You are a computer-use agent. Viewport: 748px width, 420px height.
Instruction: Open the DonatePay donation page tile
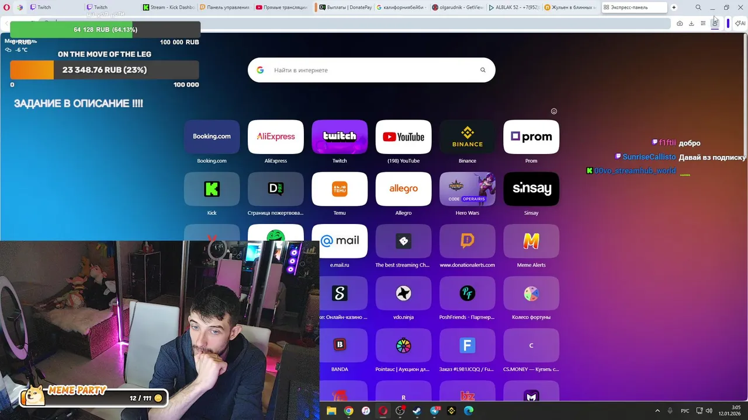coord(276,188)
